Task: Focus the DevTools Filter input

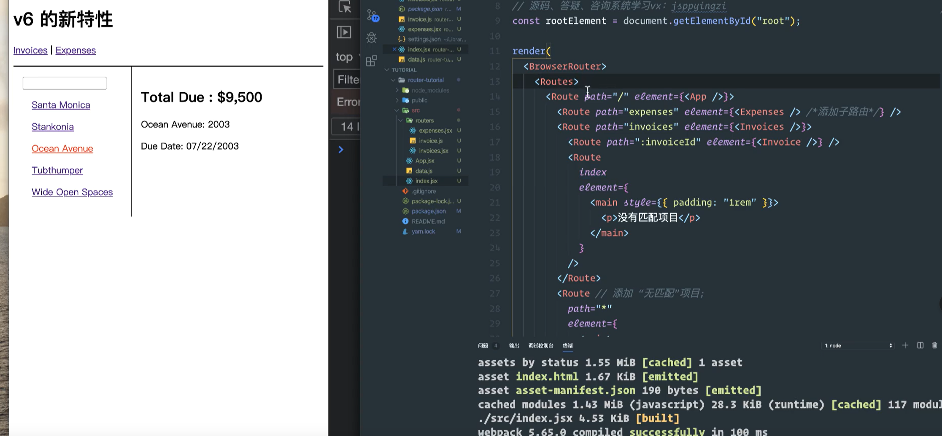Action: pyautogui.click(x=347, y=80)
